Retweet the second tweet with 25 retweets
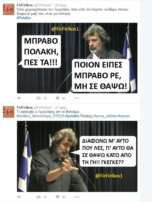The height and width of the screenshot is (202, 152). pos(39,197)
